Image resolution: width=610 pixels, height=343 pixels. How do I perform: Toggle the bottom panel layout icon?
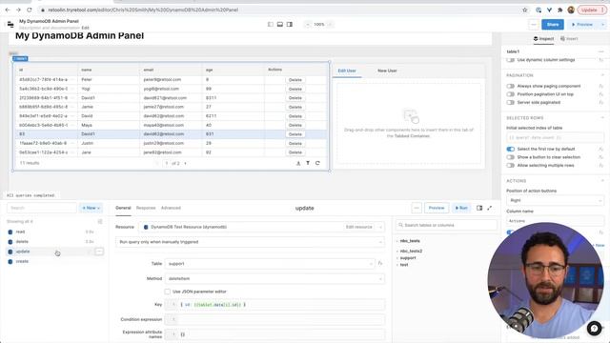click(280, 25)
